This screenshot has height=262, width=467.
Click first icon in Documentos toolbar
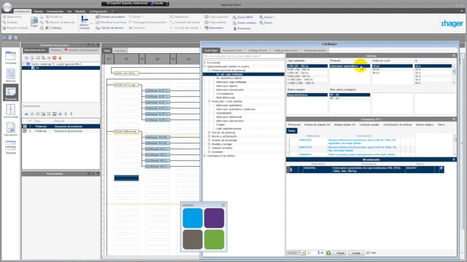26,114
